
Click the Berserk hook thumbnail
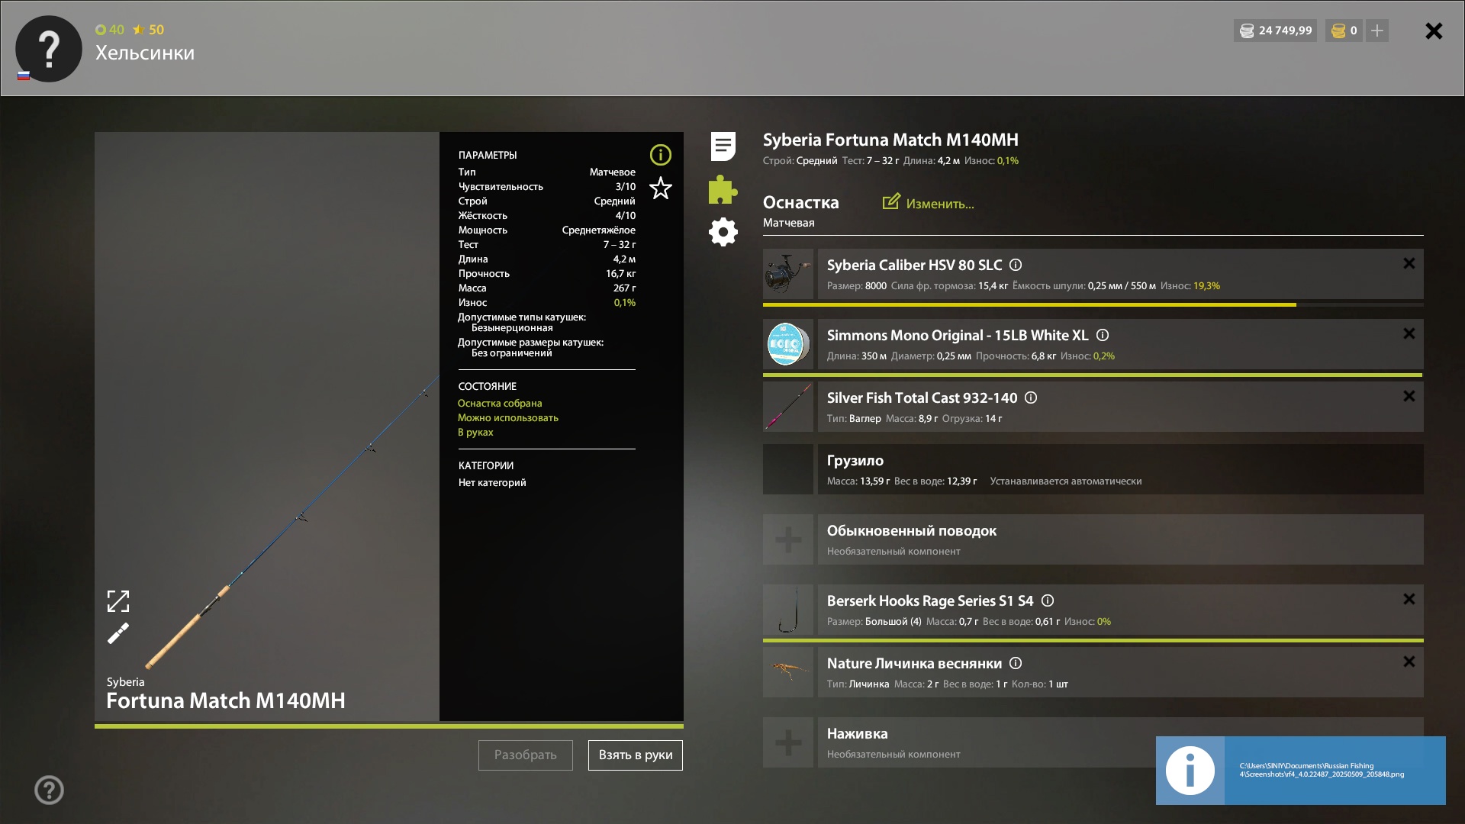click(x=788, y=610)
